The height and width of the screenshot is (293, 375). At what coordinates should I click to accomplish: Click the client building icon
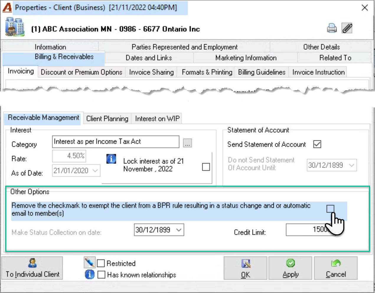[15, 27]
